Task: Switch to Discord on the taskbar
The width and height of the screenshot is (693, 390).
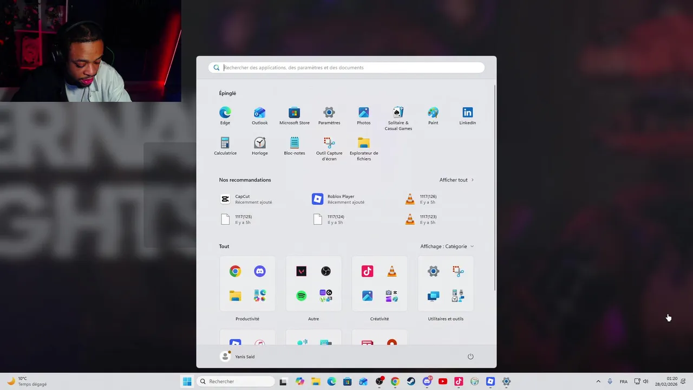Action: click(427, 381)
